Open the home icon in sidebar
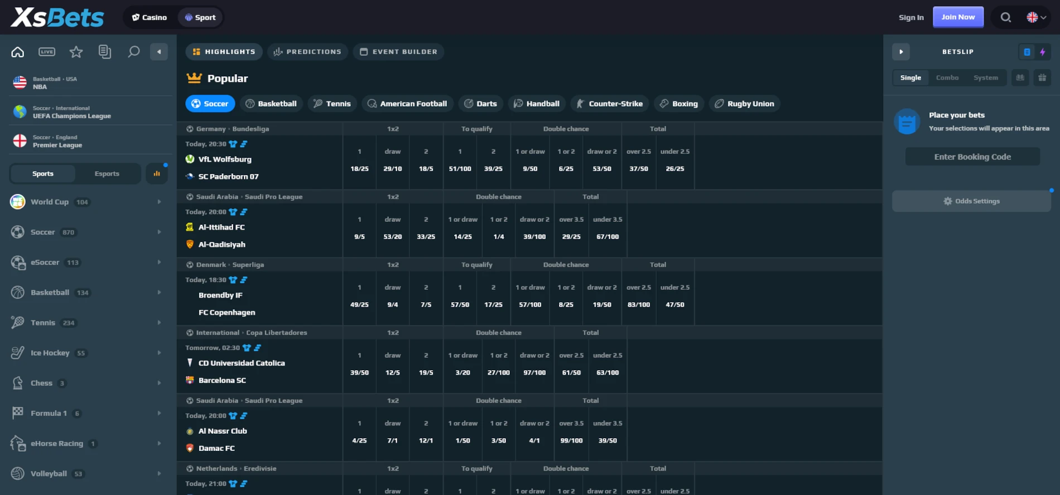 (18, 52)
